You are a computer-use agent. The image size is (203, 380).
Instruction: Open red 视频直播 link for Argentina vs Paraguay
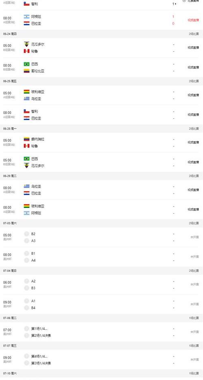(x=193, y=20)
